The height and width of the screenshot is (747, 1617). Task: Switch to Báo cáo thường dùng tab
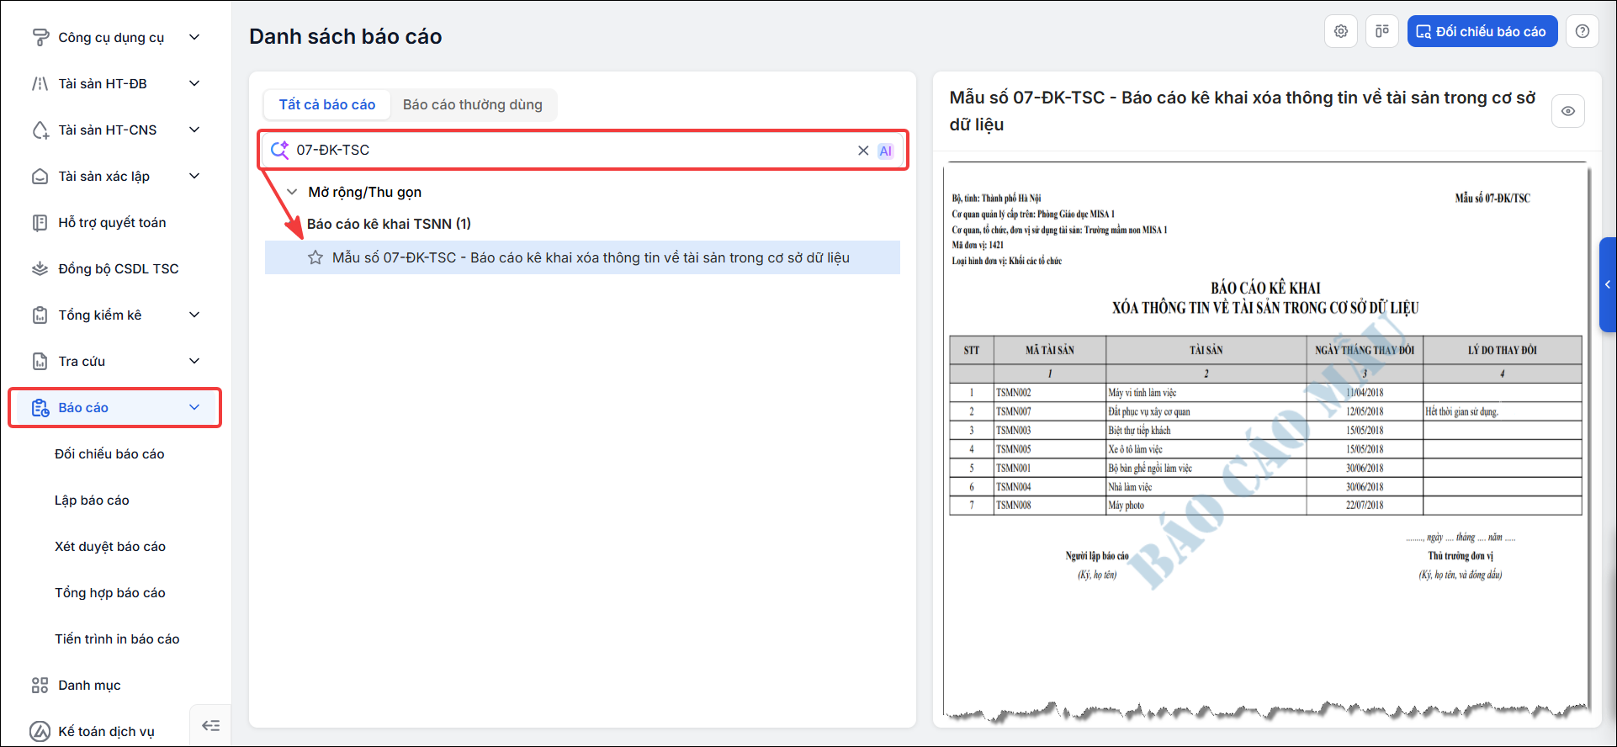(473, 104)
